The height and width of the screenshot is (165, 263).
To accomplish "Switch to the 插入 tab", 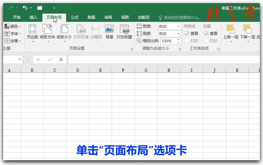I will point(33,17).
